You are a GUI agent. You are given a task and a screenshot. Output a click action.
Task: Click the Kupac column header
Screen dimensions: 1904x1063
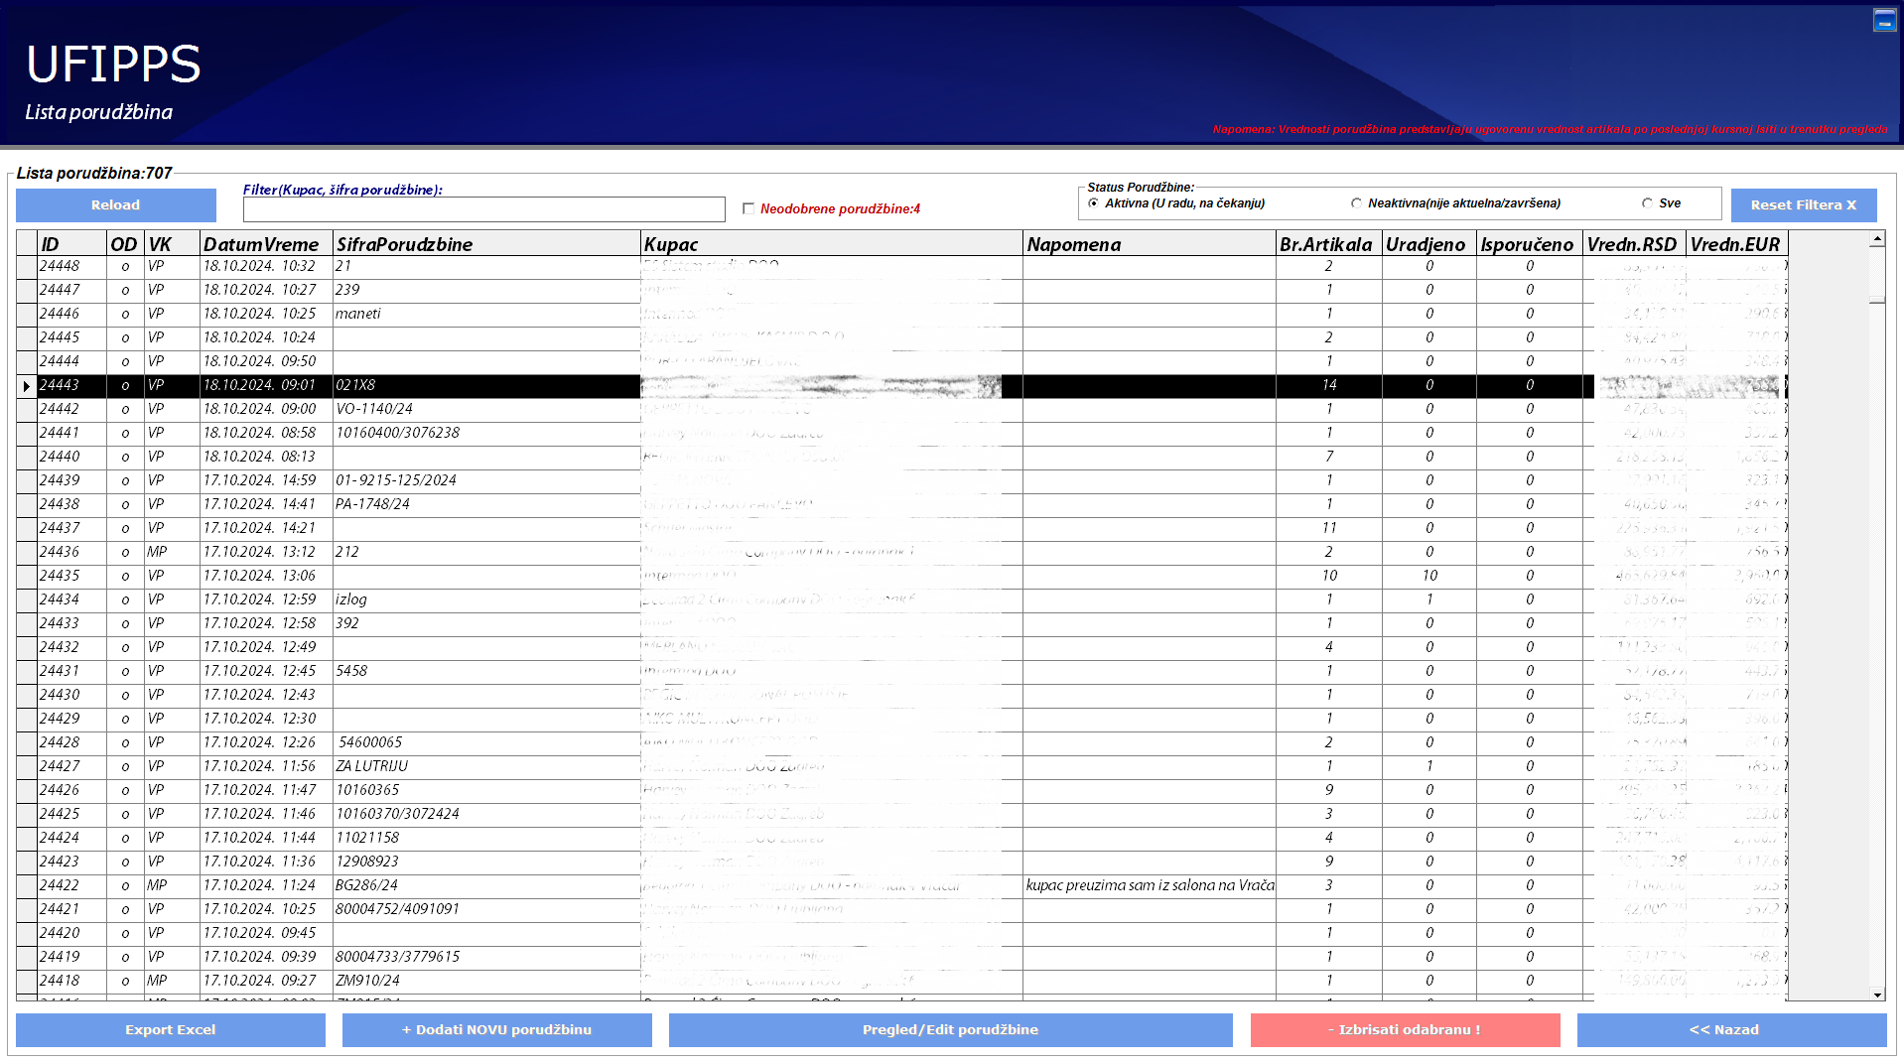(832, 244)
